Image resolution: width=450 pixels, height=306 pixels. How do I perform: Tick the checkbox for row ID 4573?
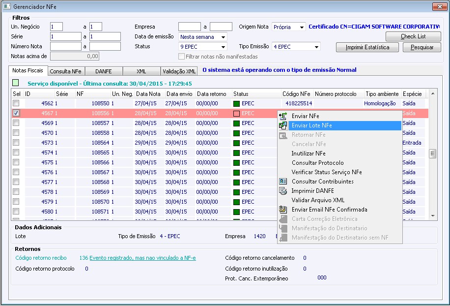click(x=16, y=143)
